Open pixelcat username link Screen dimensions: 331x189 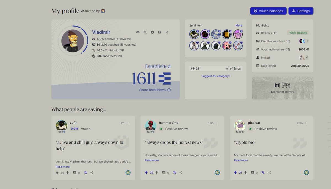click(x=254, y=123)
